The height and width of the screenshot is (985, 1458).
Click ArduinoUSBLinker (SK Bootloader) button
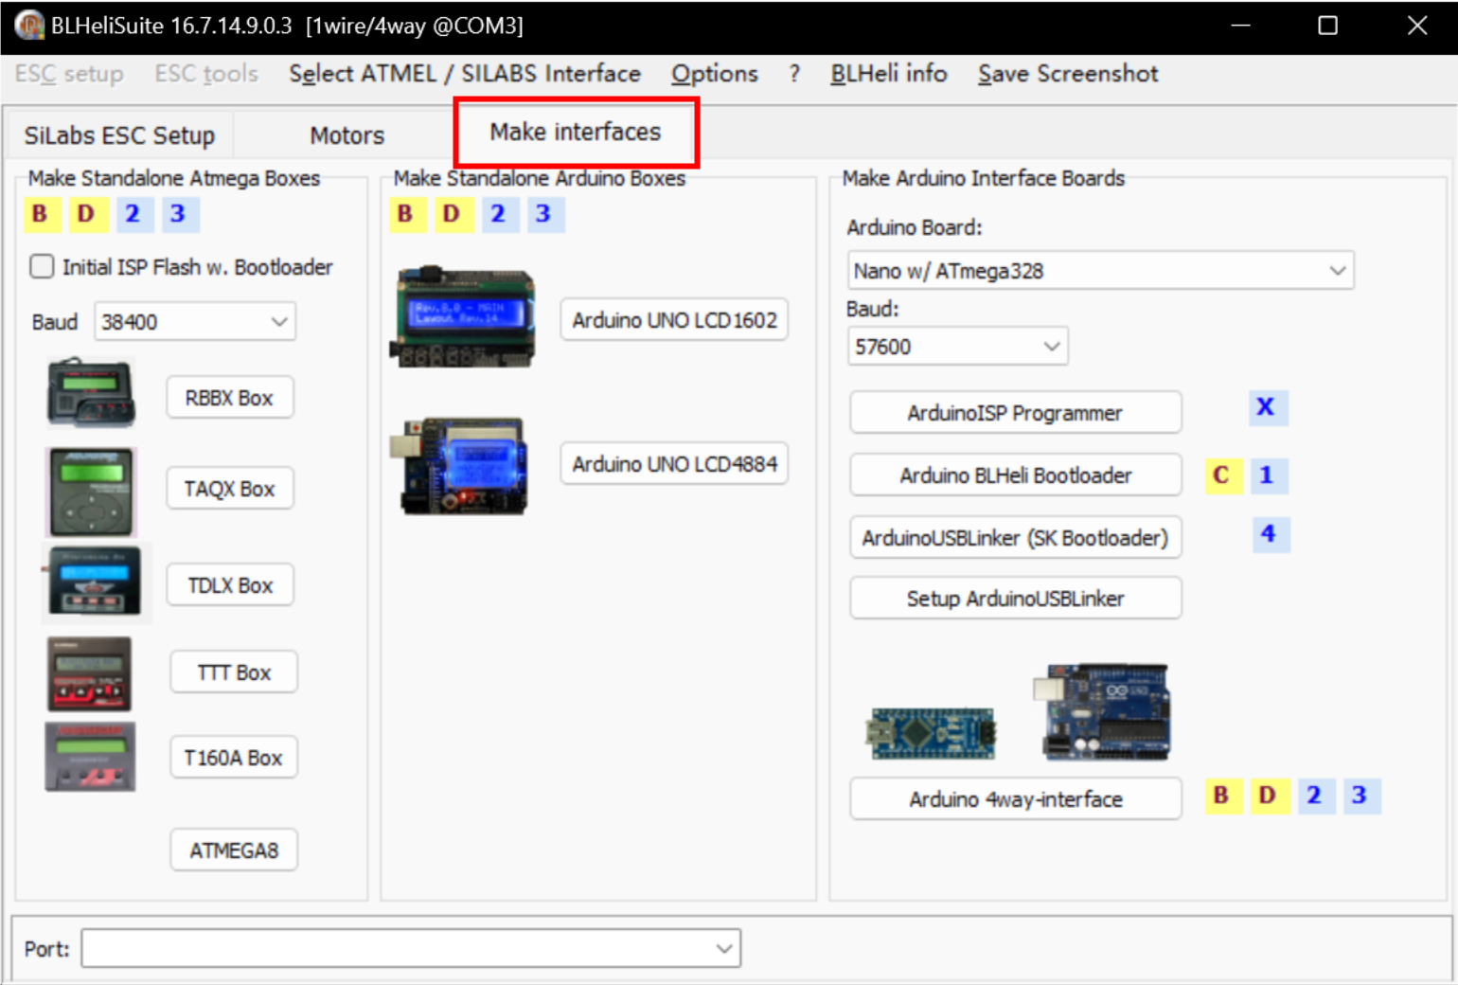(1016, 538)
